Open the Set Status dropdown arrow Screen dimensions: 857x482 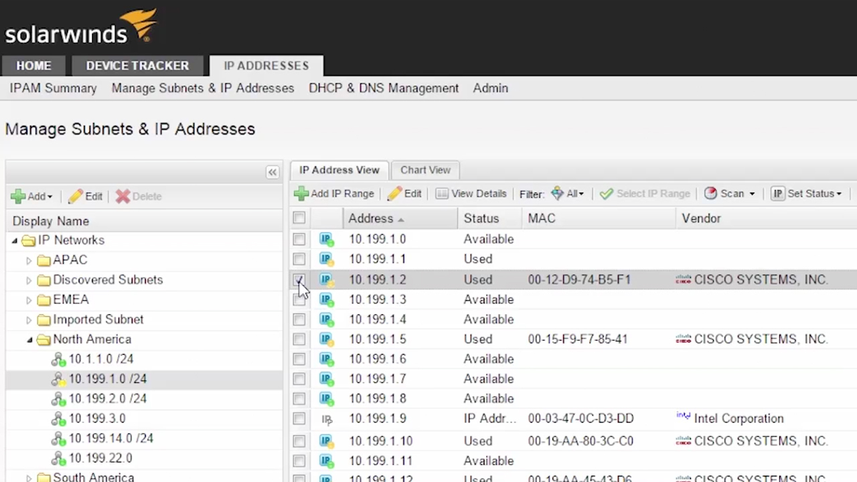tap(839, 194)
